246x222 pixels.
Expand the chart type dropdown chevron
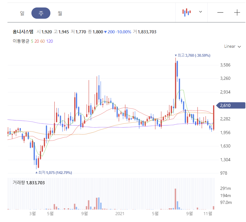(x=200, y=12)
